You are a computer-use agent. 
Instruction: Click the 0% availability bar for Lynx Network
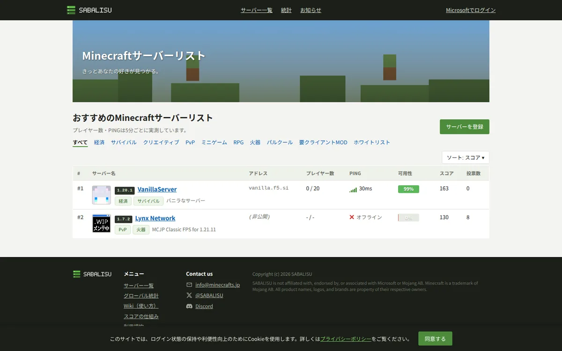(408, 218)
